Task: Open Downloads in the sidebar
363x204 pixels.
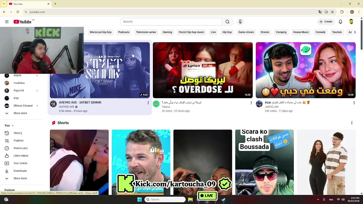Action: point(20,171)
